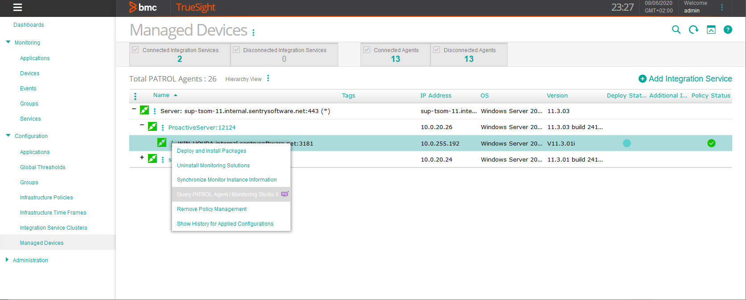Refresh the Managed Devices page
Image resolution: width=746 pixels, height=300 pixels.
pos(693,30)
